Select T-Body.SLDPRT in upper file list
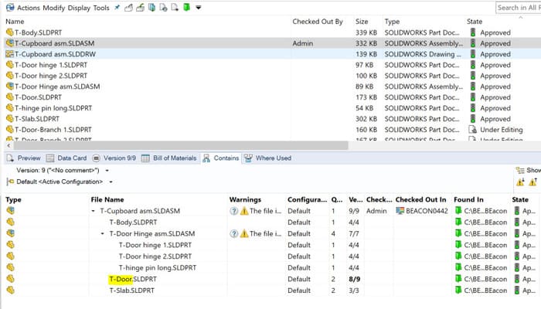 point(39,32)
